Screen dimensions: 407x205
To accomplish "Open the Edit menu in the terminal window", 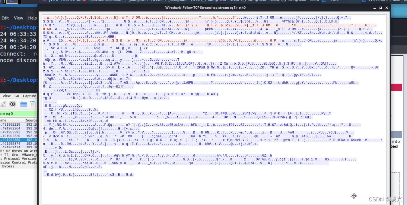I will click(x=5, y=18).
